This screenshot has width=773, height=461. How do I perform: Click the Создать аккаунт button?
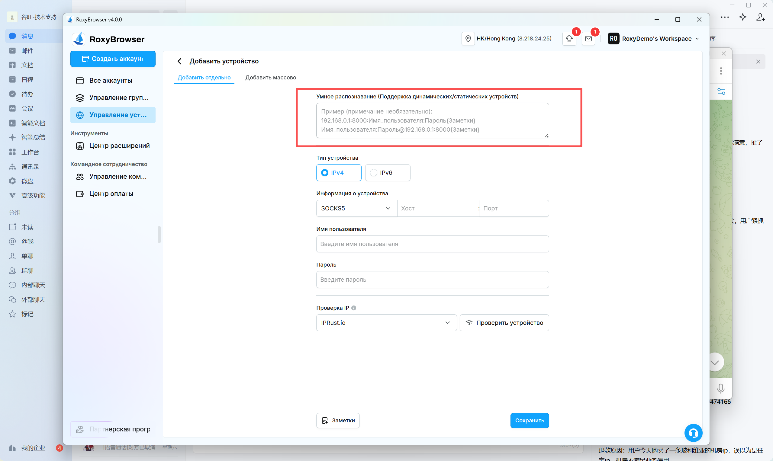113,59
